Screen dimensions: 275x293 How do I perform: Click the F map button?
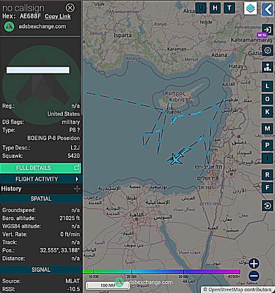(267, 187)
